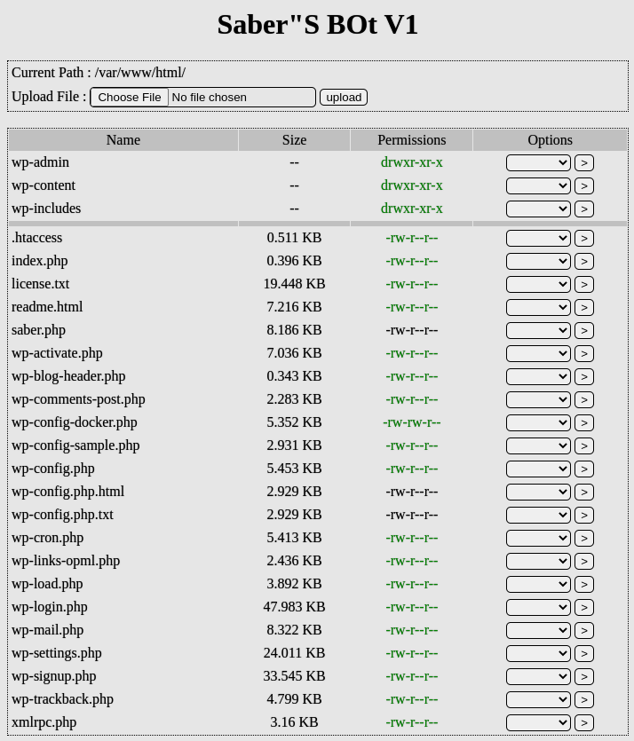The height and width of the screenshot is (741, 634).
Task: Open options dropdown for xmlrpc.php
Action: coord(538,722)
